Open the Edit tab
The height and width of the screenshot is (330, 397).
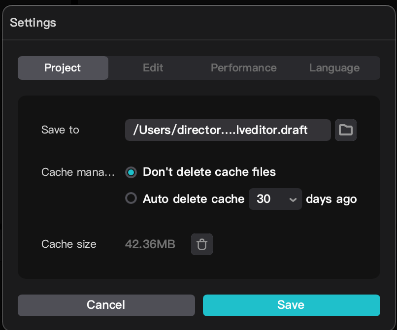[153, 68]
